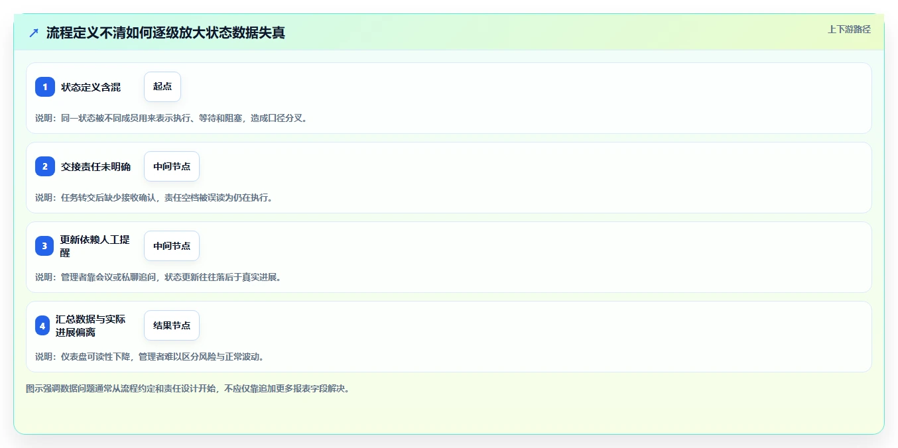Select the heading 更新依赖人工提醒
The width and height of the screenshot is (898, 448).
coord(95,246)
